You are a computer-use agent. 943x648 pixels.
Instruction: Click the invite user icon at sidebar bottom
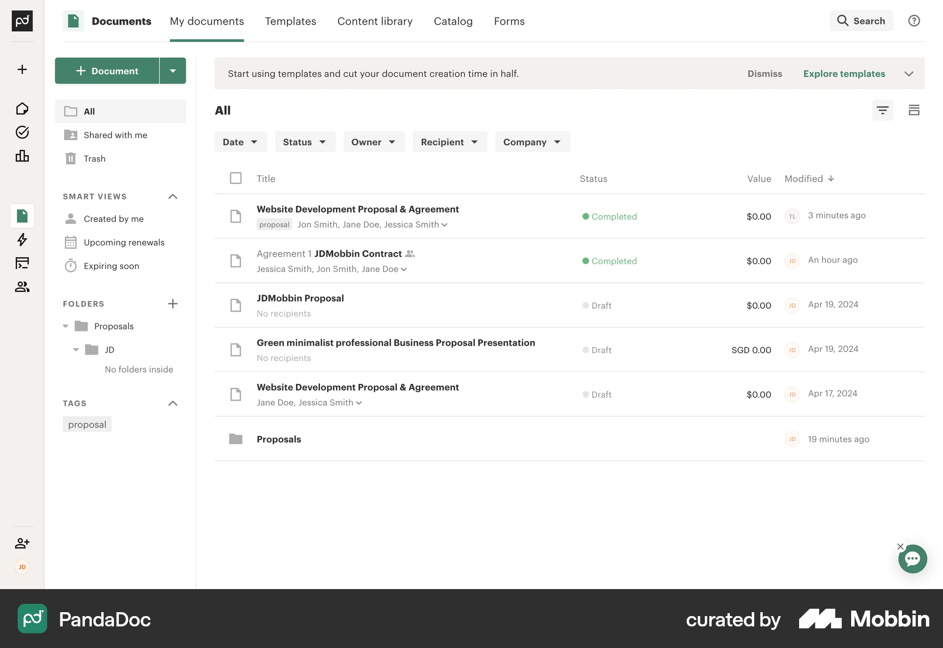(22, 543)
